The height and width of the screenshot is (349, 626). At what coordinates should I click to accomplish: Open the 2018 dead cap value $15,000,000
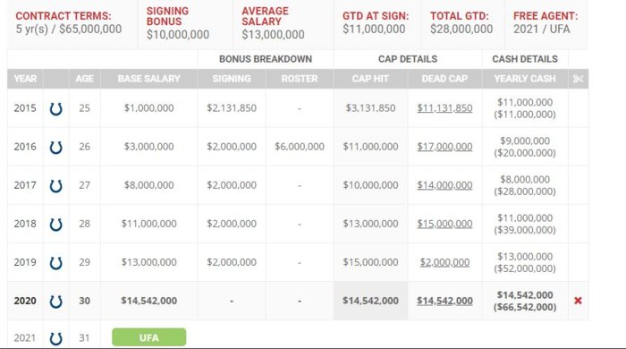[x=444, y=224]
